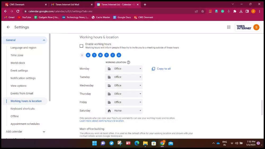
Task: Click the working location help icon
Action: click(x=129, y=62)
